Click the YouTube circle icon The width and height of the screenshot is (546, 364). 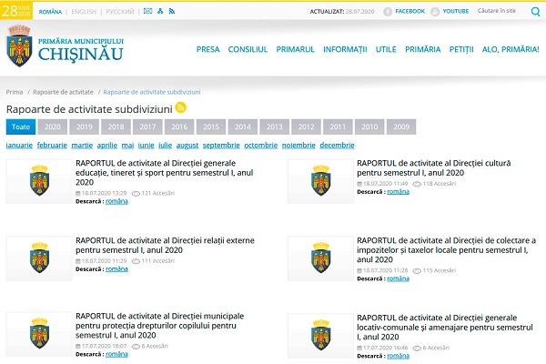[x=435, y=12]
